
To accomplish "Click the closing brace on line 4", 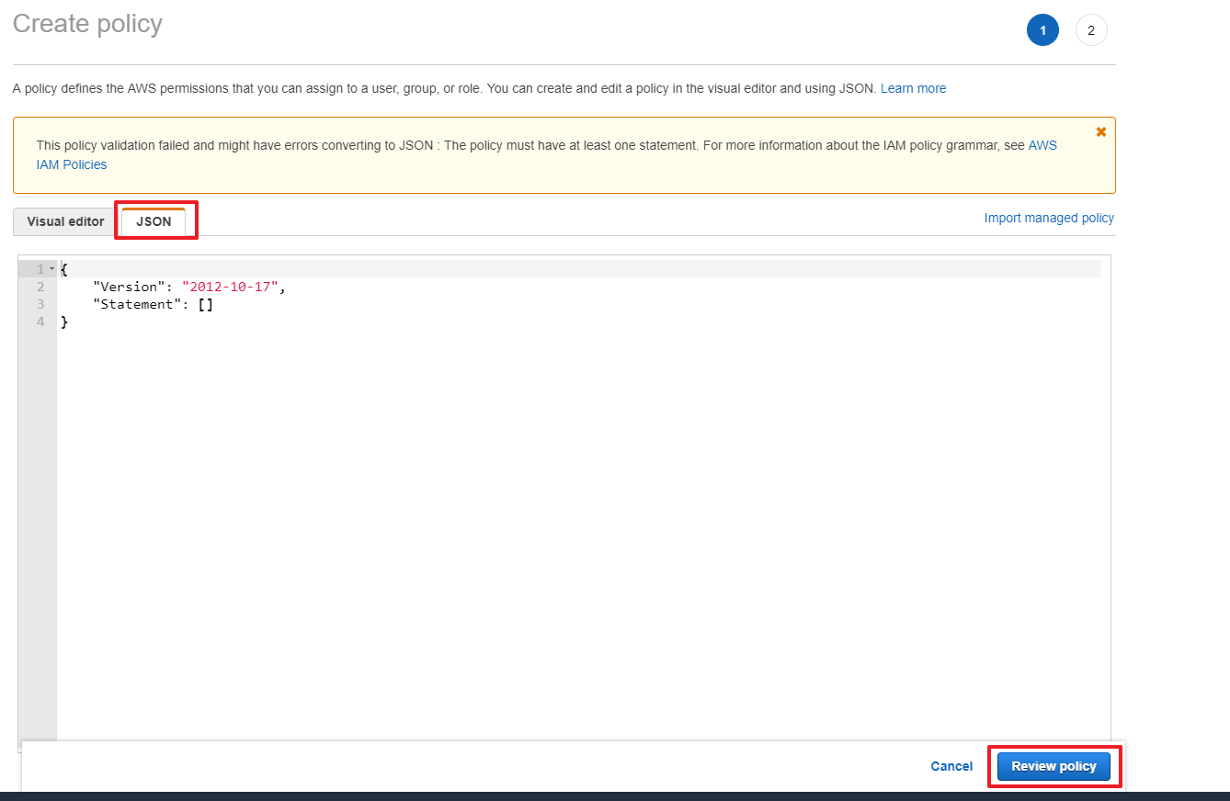I will [x=64, y=322].
